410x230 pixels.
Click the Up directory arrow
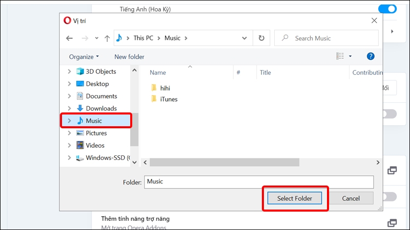click(x=107, y=38)
